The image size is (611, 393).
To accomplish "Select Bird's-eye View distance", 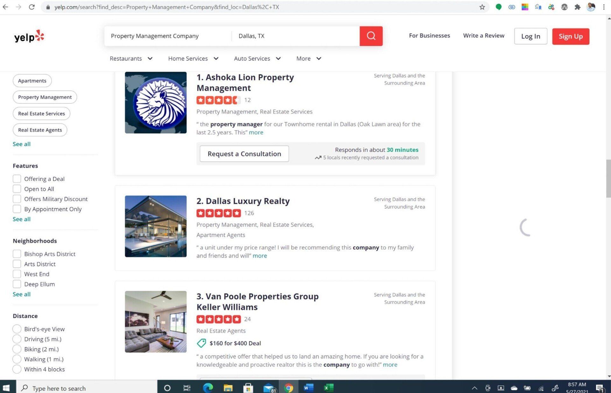I will pyautogui.click(x=17, y=329).
